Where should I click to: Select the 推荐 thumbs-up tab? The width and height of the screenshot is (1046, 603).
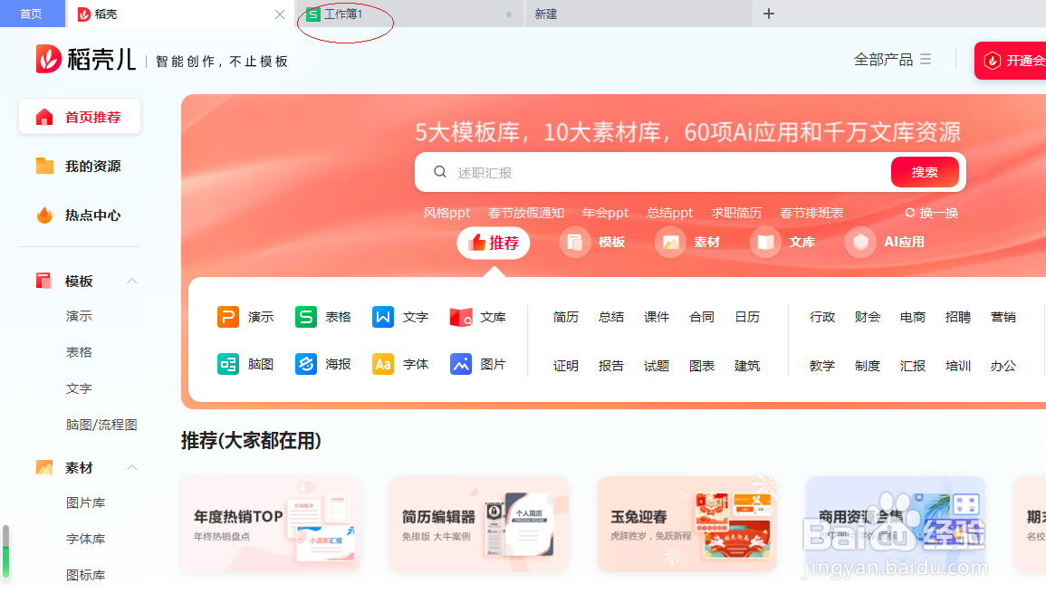pos(493,243)
